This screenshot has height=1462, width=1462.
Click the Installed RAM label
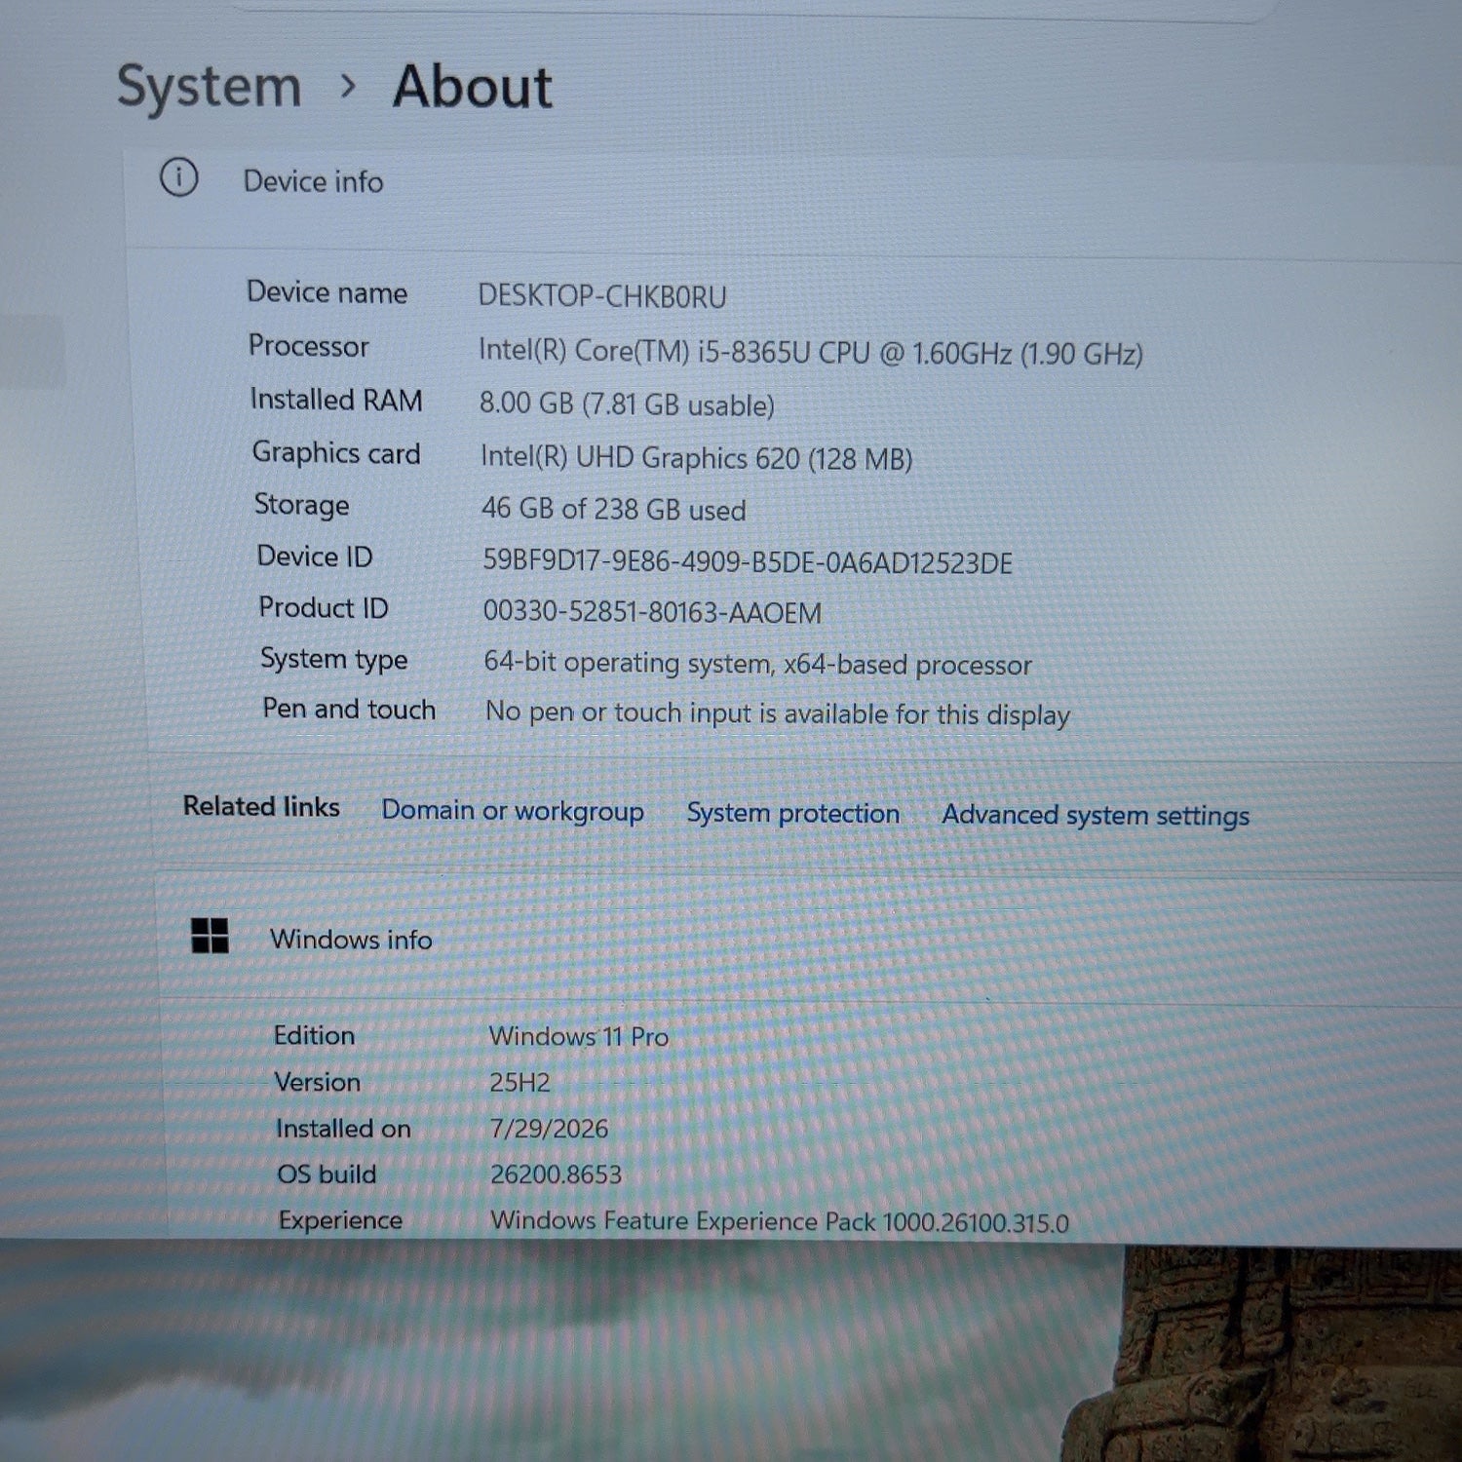pyautogui.click(x=336, y=400)
